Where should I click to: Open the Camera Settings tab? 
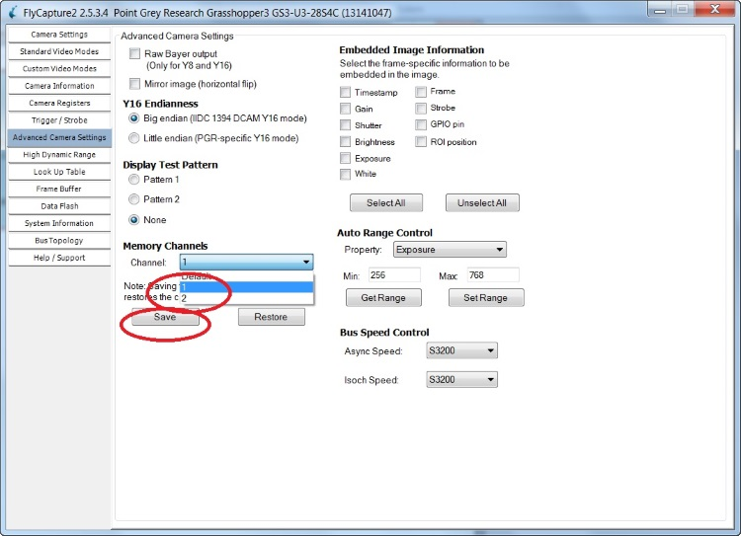[x=59, y=35]
